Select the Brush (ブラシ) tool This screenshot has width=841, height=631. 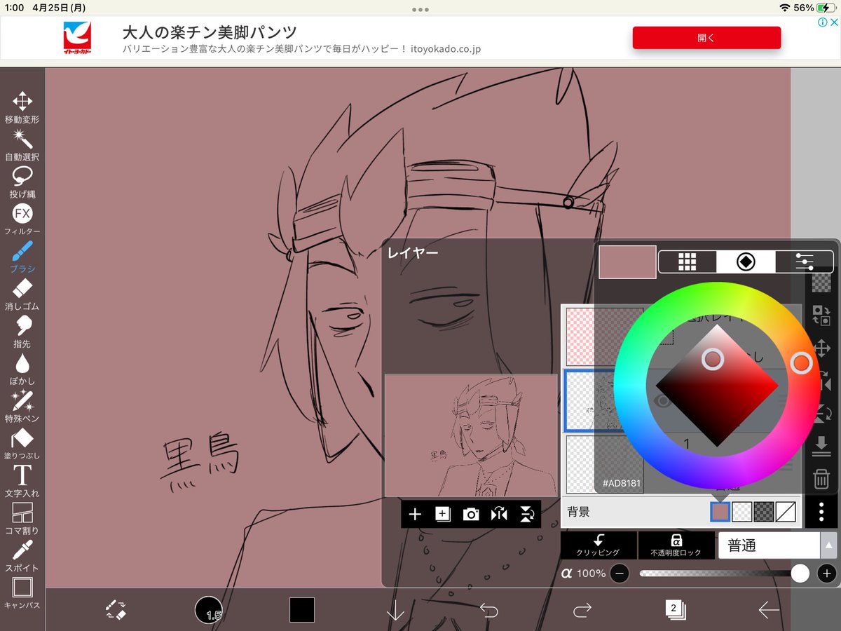point(22,257)
